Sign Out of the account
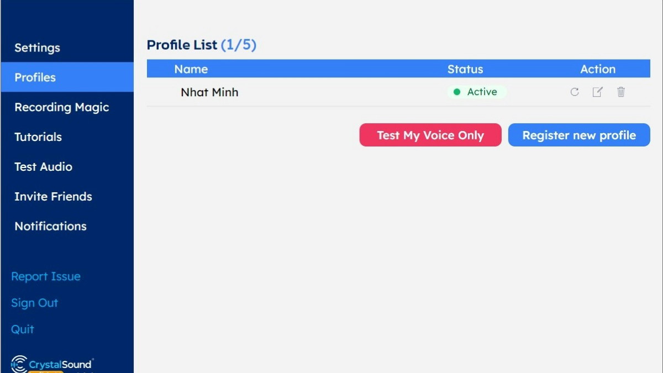Screen dimensions: 663x373 tap(34, 303)
